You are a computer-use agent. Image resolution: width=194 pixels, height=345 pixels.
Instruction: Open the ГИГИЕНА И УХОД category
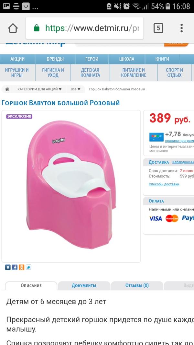pyautogui.click(x=53, y=73)
